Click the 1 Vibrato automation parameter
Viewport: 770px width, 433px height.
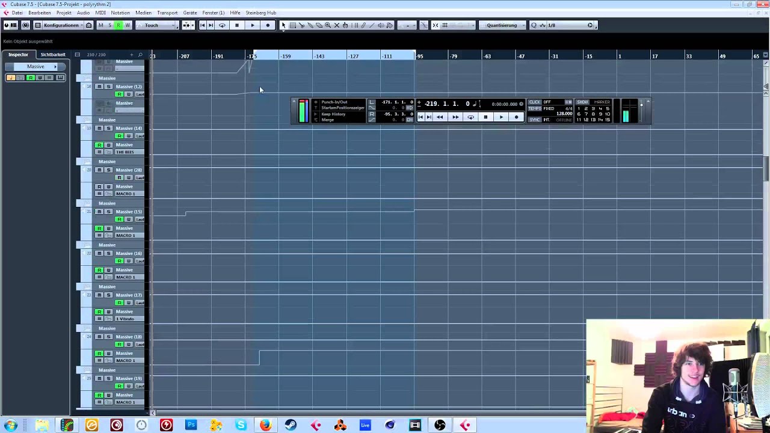click(x=128, y=319)
